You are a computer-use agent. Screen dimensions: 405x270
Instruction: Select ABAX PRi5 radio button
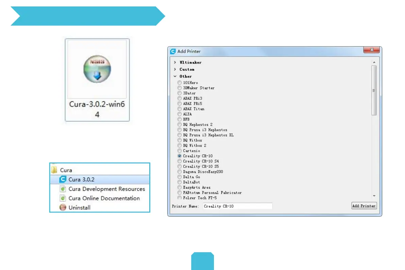point(180,104)
